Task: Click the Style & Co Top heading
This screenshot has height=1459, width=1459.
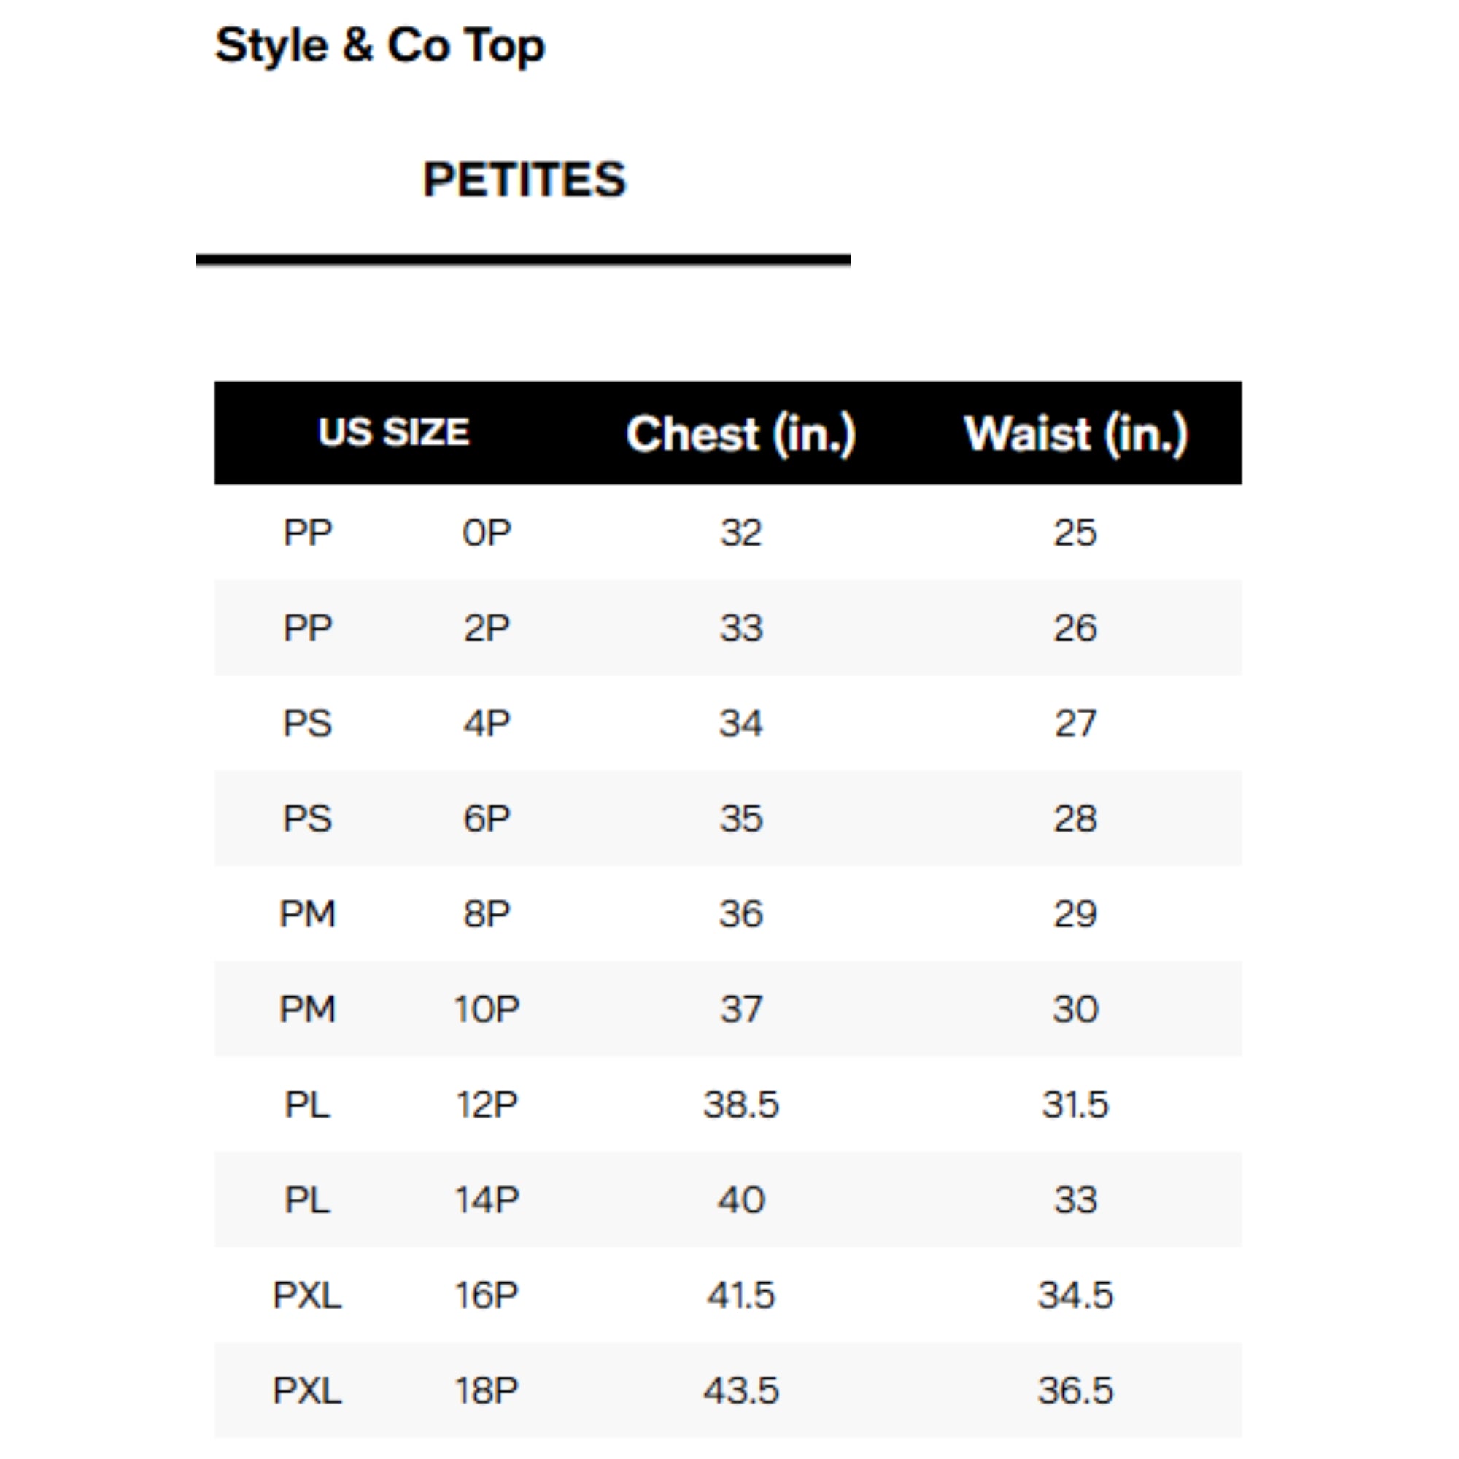Action: (380, 45)
